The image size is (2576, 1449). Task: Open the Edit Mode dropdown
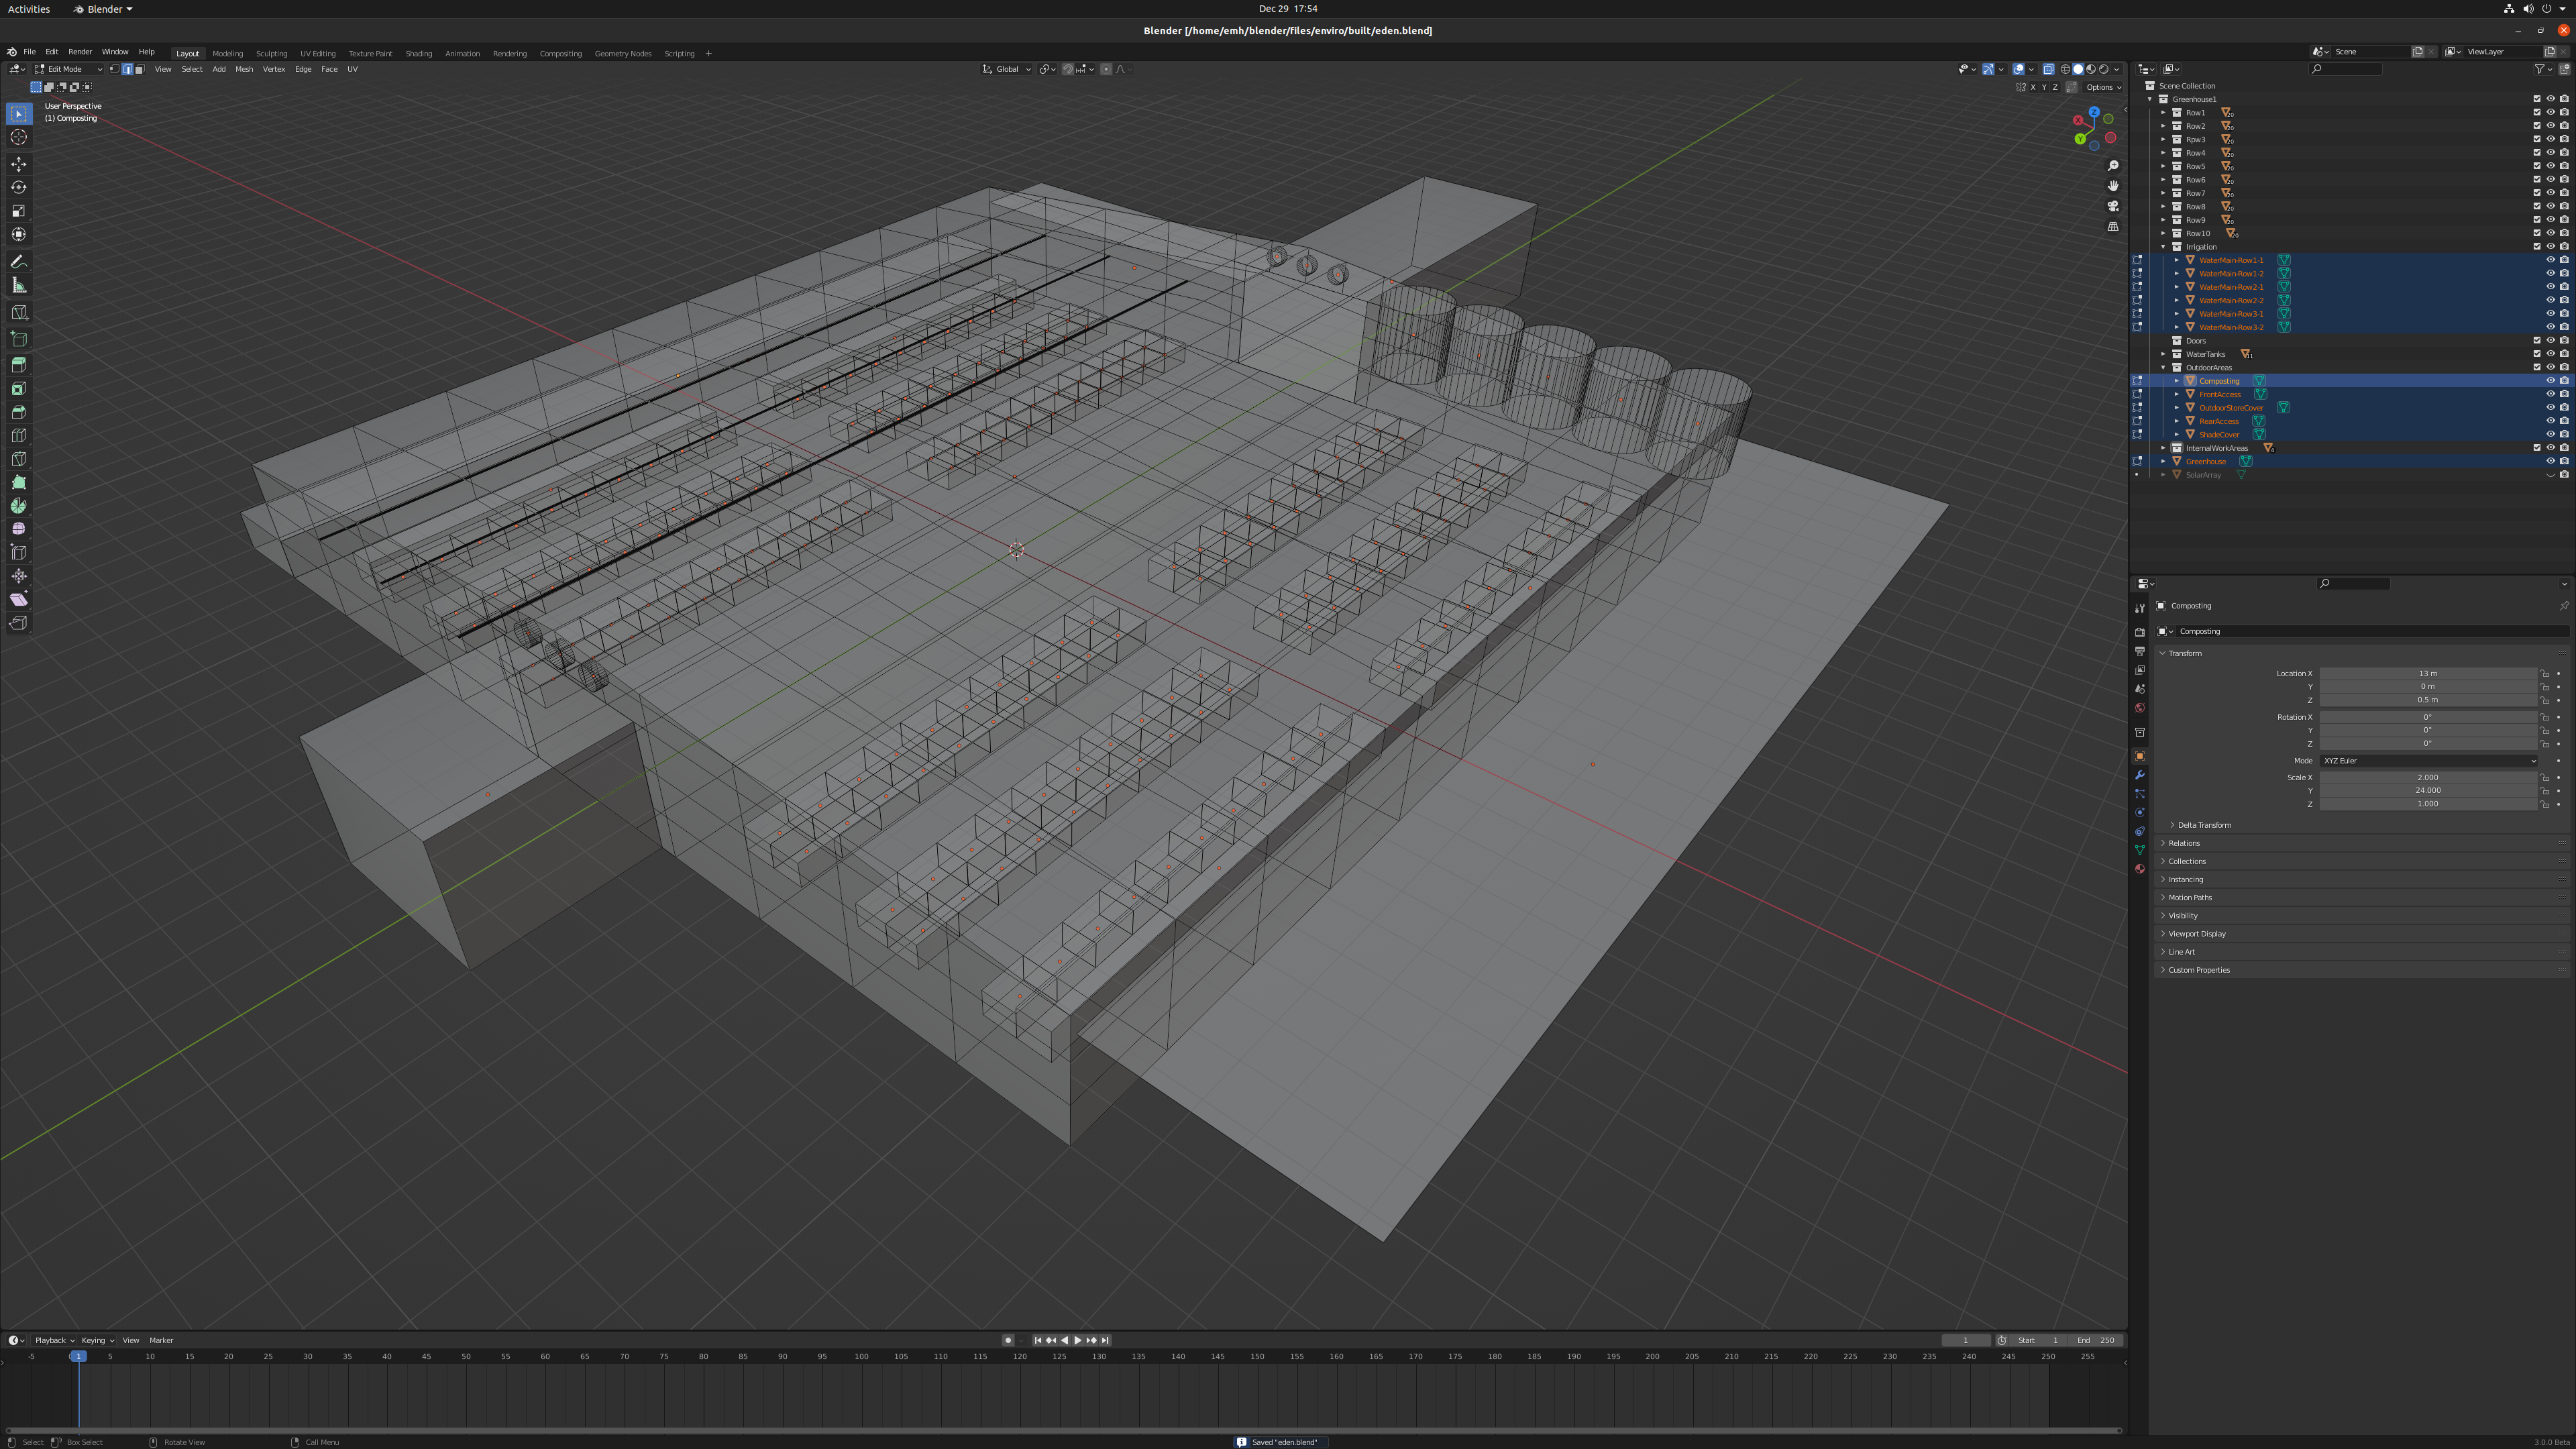pyautogui.click(x=68, y=69)
